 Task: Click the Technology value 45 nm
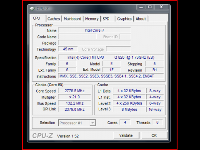[68, 49]
